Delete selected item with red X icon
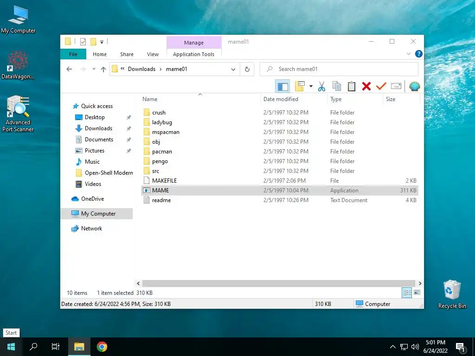 (366, 86)
